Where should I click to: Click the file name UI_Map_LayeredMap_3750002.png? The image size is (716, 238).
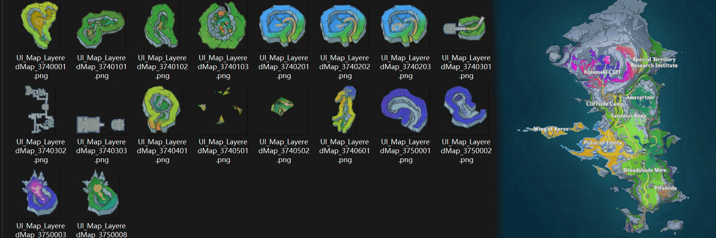(x=466, y=151)
